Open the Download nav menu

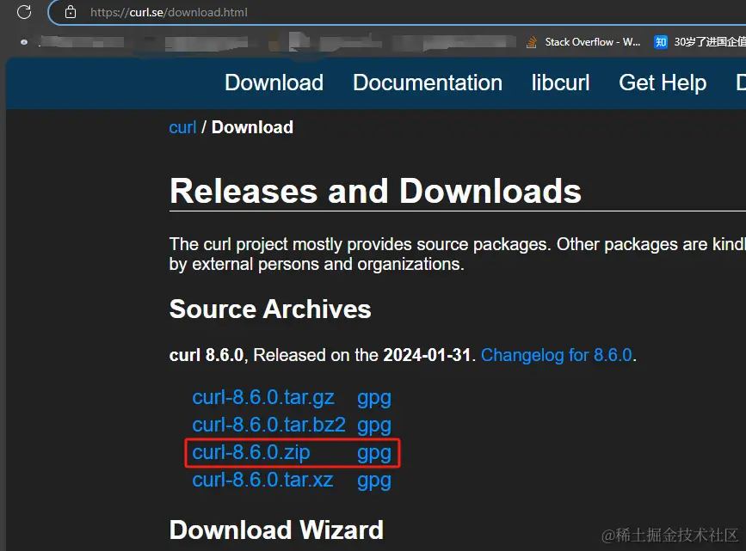tap(274, 83)
